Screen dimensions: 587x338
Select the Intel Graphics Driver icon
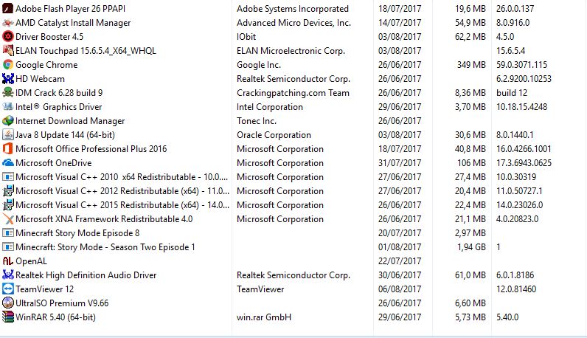pyautogui.click(x=8, y=107)
